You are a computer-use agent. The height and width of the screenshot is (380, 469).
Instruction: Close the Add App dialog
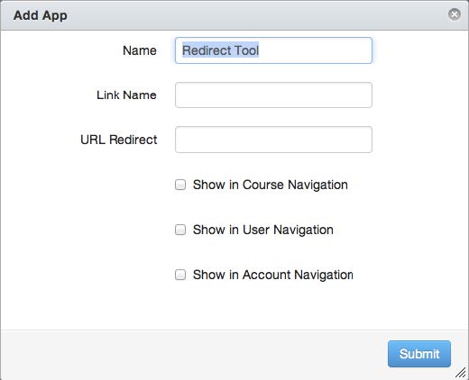click(455, 14)
